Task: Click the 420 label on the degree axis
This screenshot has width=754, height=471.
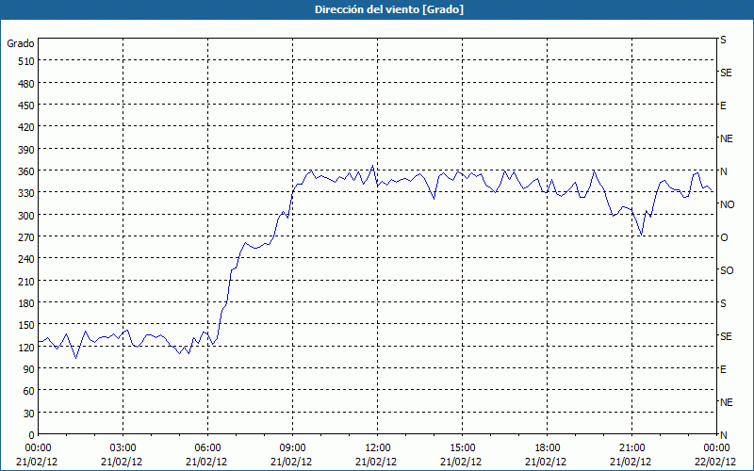Action: [x=27, y=127]
